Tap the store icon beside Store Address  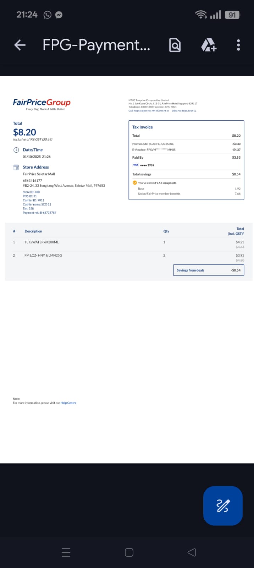[x=16, y=167]
